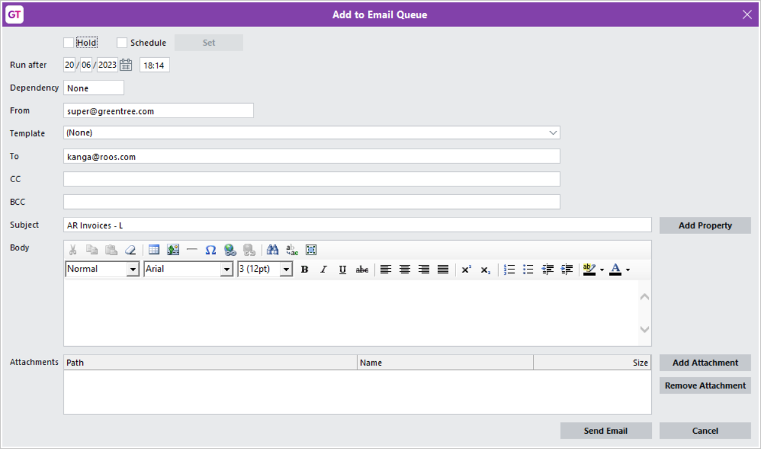Screen dimensions: 761x449
Task: Click the Run after month field
Action: tap(86, 65)
